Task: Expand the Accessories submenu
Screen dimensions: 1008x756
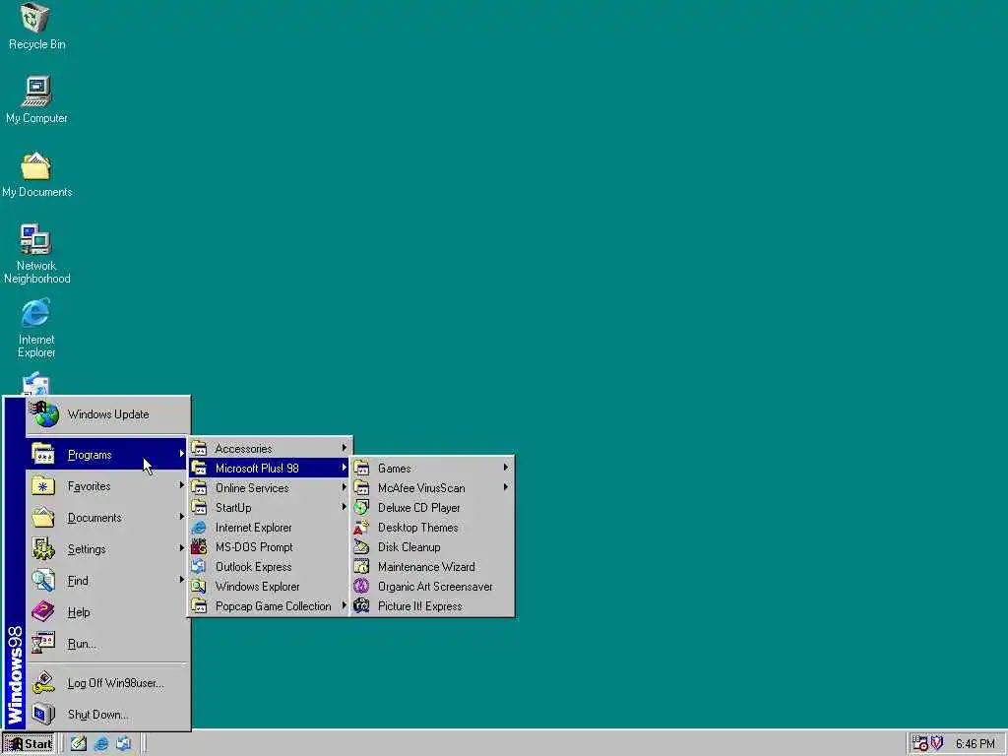Action: [x=270, y=449]
